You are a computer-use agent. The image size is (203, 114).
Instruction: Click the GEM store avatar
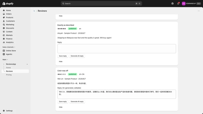(x=183, y=4)
